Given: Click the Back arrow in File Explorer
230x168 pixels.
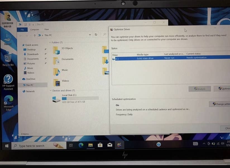Looking at the screenshot, I should click(21, 36).
